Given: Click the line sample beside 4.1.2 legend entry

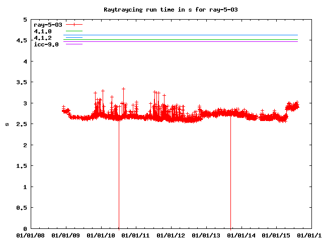Looking at the screenshot, I should tap(73, 38).
